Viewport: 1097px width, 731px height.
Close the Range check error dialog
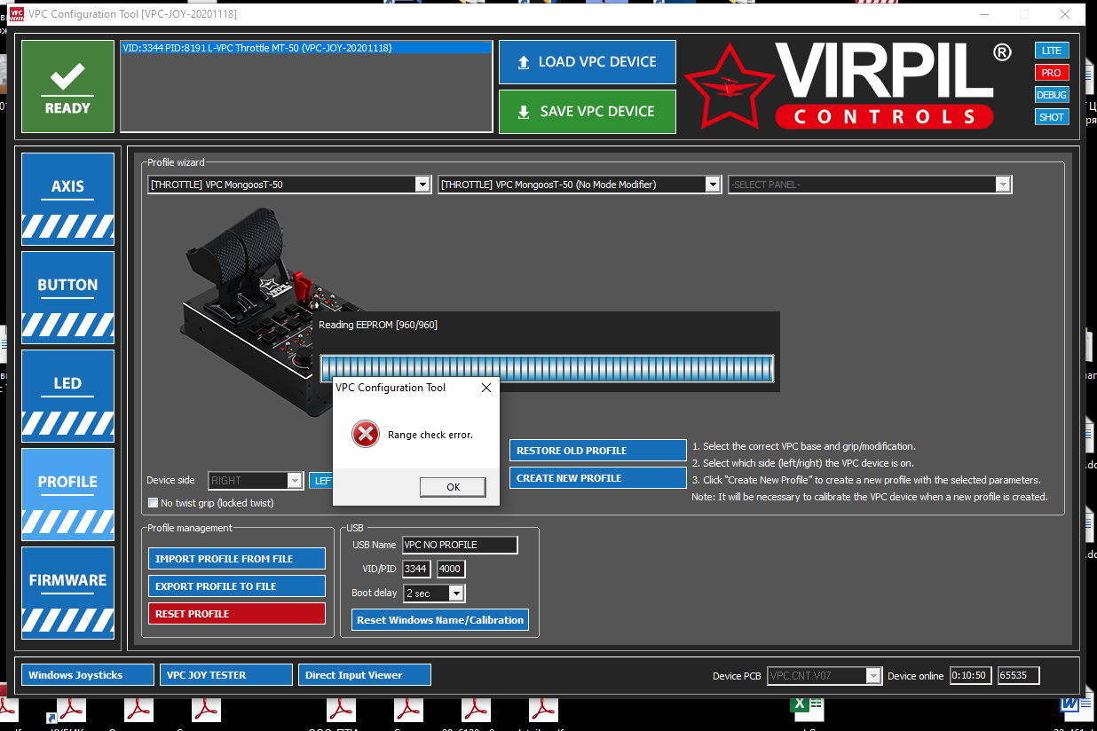tap(485, 388)
